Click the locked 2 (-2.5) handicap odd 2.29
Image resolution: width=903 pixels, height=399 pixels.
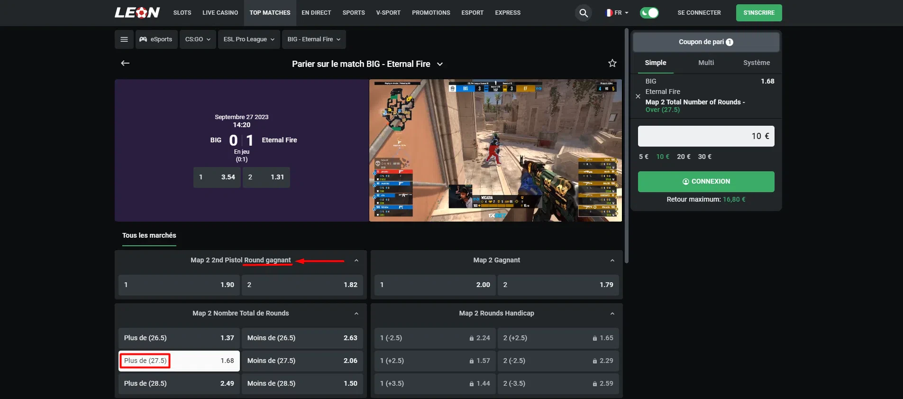558,361
